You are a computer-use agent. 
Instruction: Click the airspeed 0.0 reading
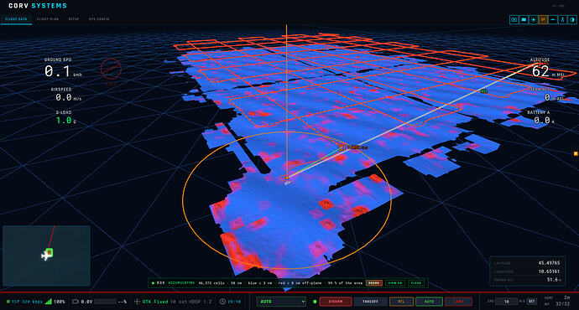coord(64,97)
